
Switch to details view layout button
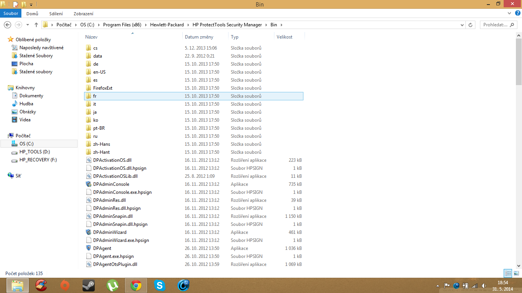(508, 273)
